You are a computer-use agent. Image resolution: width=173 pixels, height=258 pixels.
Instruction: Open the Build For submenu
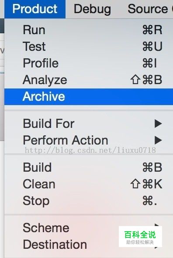click(89, 124)
